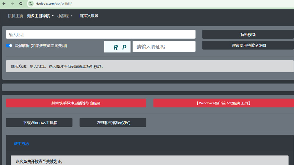
Task: Reload the page with the refresh icon
Action: 21,4
